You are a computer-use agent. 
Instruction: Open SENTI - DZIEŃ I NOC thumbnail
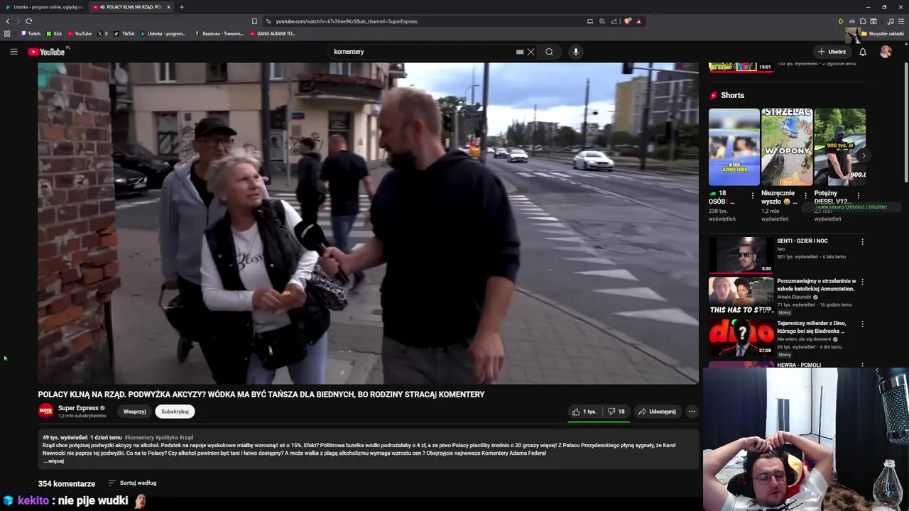coord(741,255)
